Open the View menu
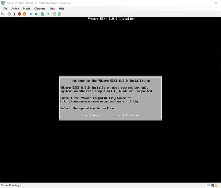The height and width of the screenshot is (188, 221). pos(52,9)
